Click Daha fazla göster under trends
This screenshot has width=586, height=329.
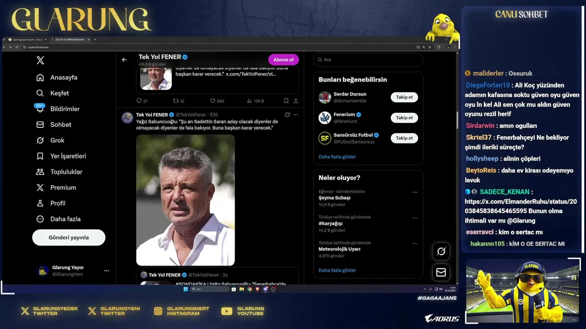click(x=337, y=271)
